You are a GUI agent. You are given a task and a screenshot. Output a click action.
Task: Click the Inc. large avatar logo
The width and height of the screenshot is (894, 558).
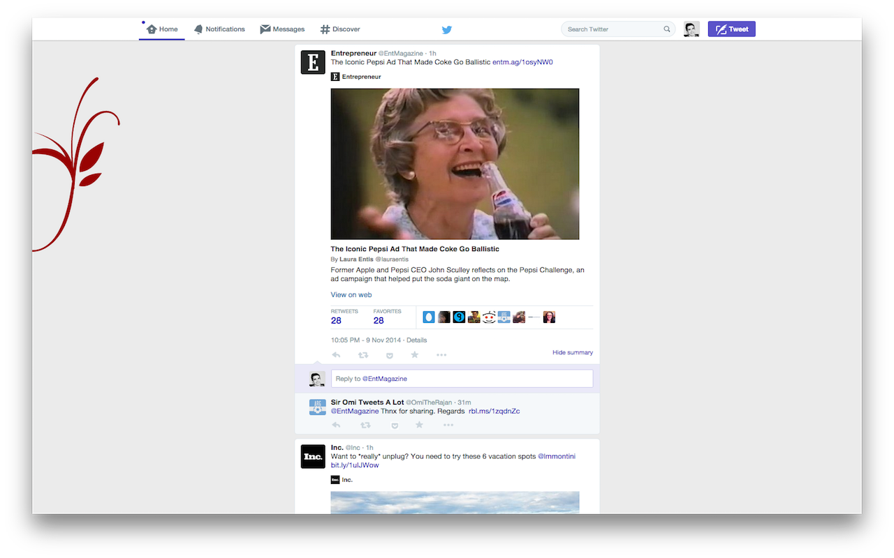coord(313,456)
